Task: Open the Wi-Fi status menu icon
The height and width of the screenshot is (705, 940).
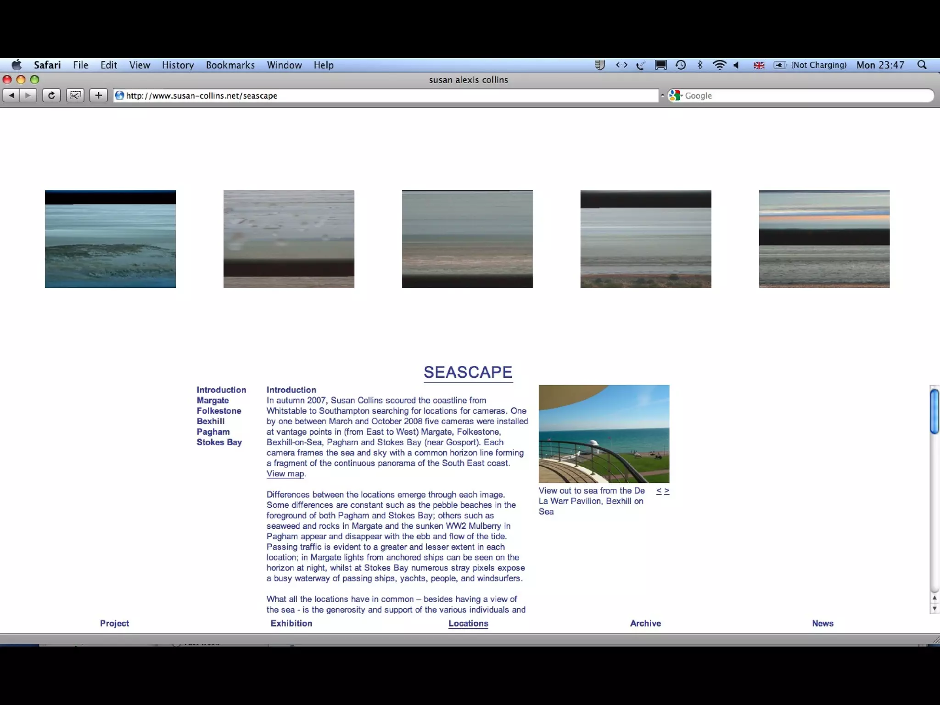Action: tap(719, 65)
